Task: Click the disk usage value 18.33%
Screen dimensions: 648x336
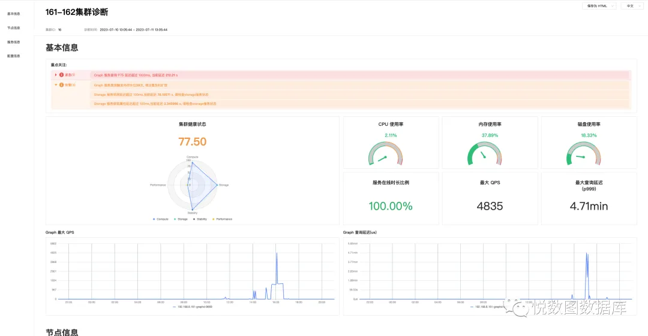Action: [x=589, y=135]
